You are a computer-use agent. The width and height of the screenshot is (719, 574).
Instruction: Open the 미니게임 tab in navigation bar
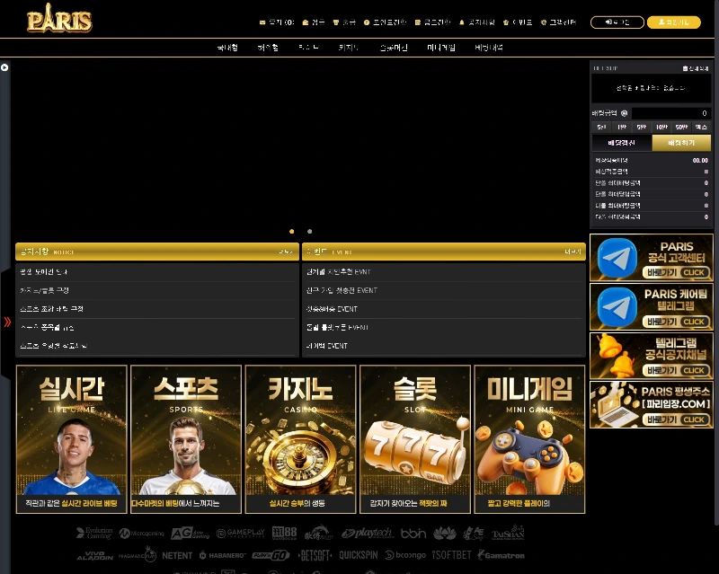pos(440,48)
